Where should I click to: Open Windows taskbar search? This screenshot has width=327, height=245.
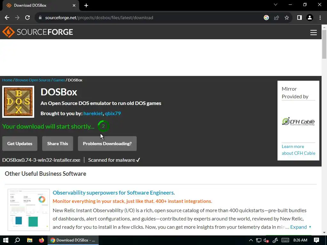[x=17, y=240]
